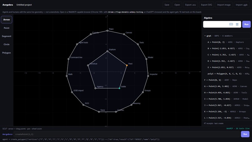Click the Aergebra logo text
252x142 pixels.
pos(8,5)
